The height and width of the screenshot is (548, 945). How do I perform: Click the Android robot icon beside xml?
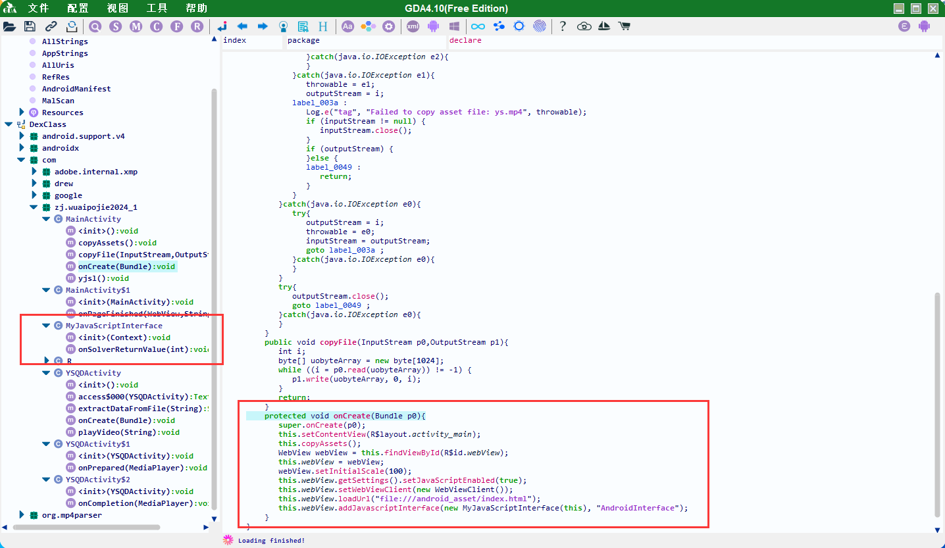(433, 26)
